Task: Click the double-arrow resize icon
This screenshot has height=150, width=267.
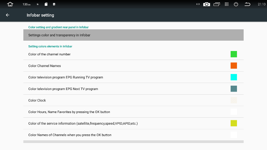Action: [198, 4]
